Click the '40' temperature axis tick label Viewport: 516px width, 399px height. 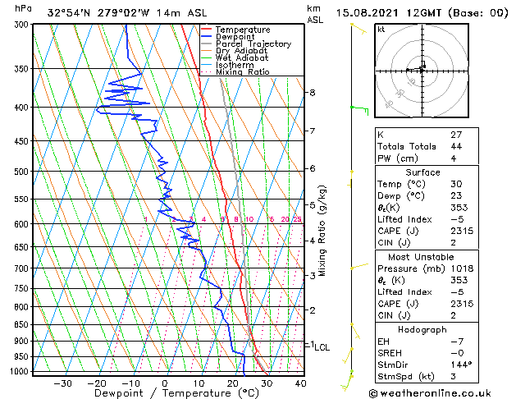pos(300,383)
